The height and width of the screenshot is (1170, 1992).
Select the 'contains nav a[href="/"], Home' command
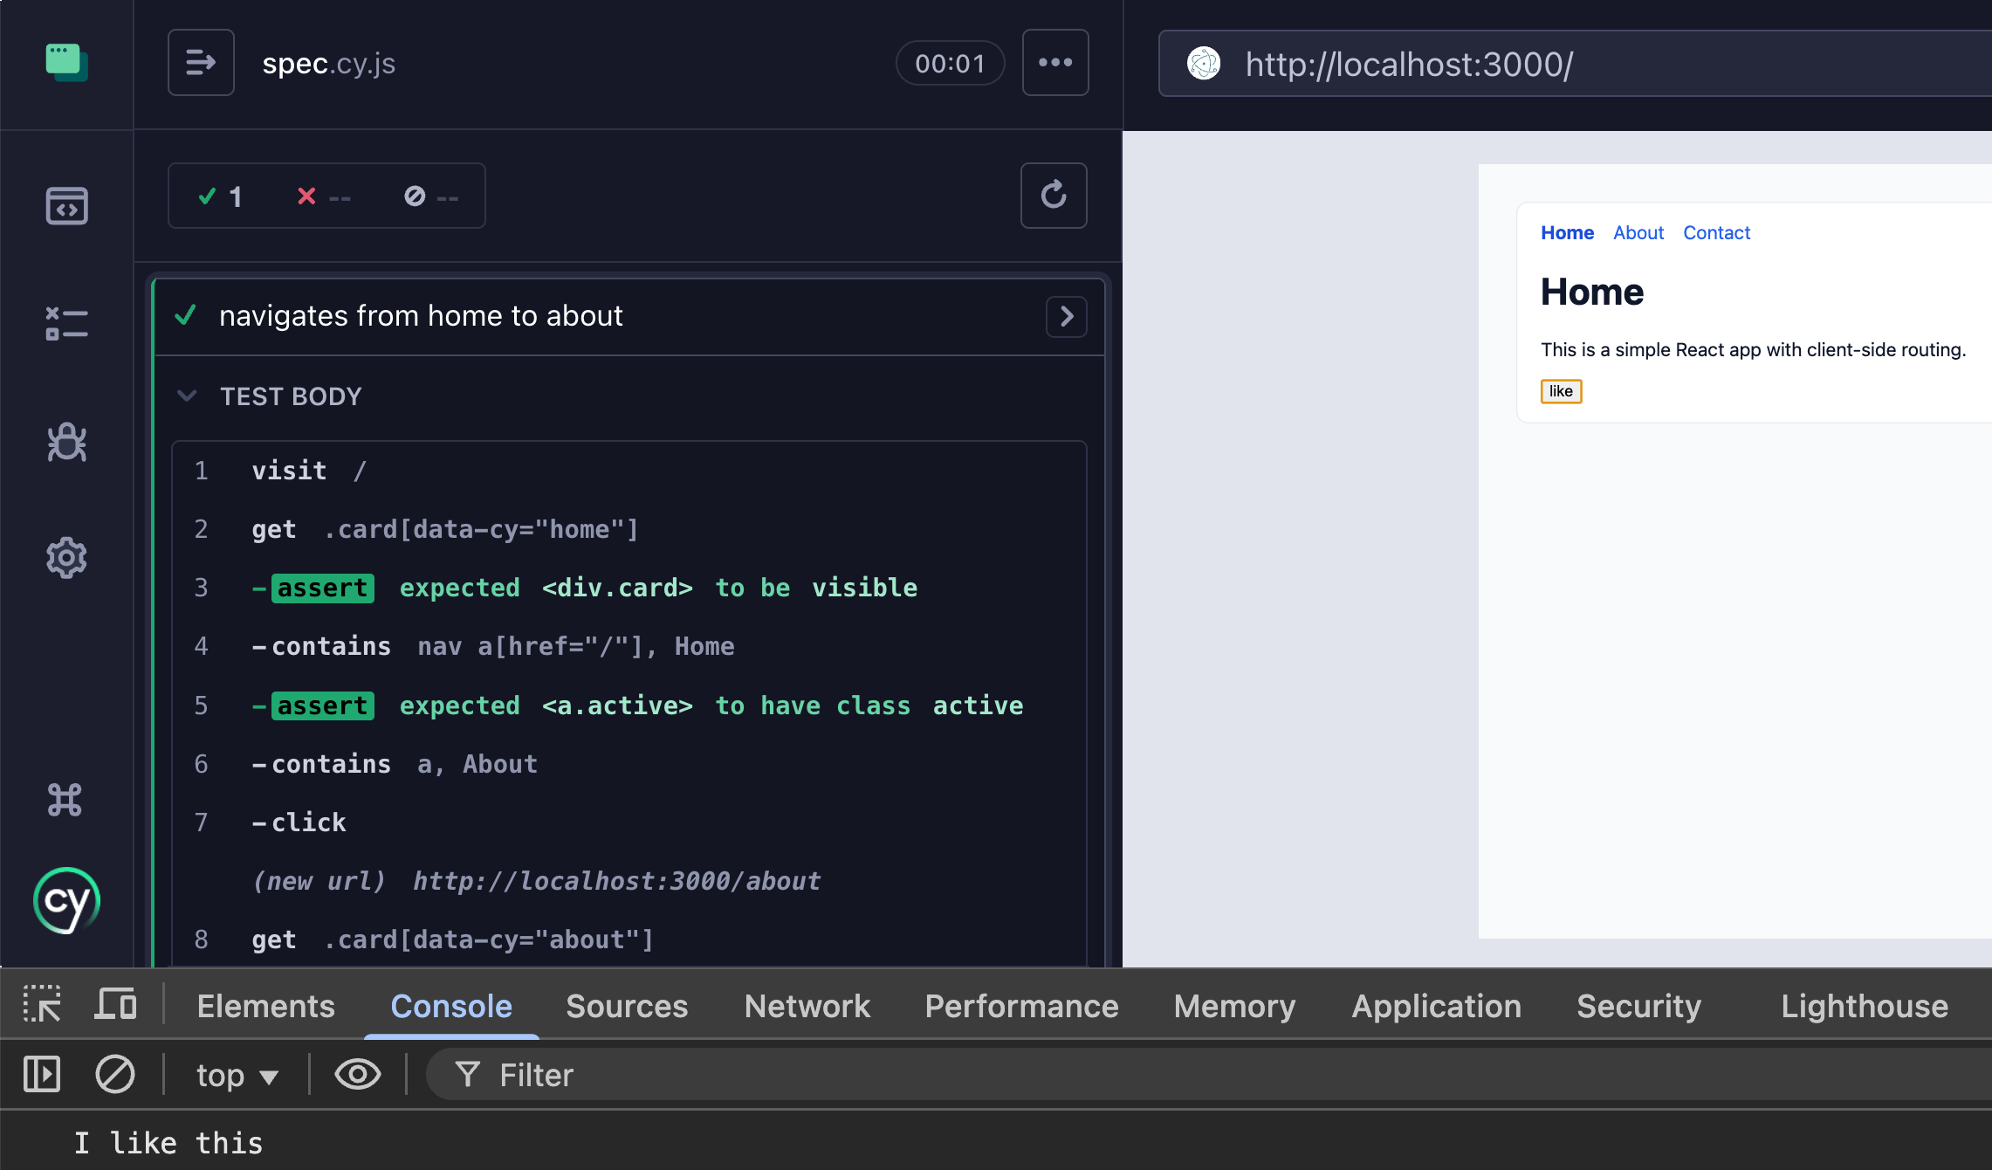click(x=629, y=646)
